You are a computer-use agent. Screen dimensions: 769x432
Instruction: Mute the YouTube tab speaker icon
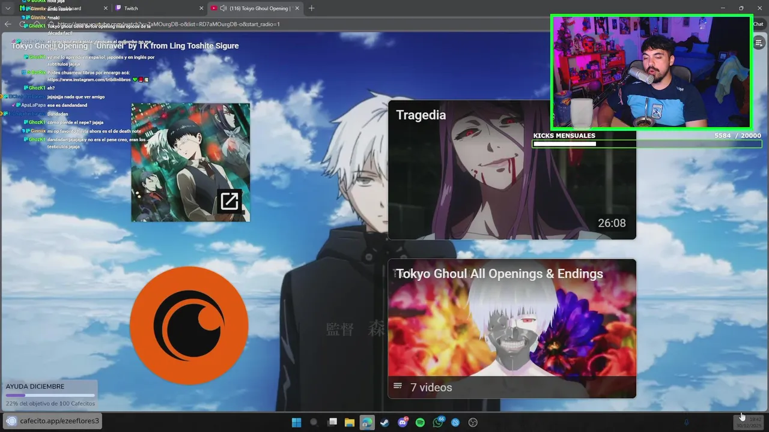point(223,8)
